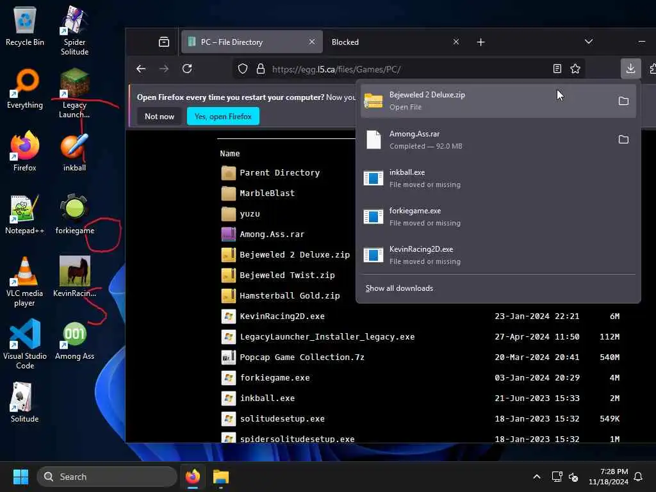Open the taskbar clock and date

608,477
